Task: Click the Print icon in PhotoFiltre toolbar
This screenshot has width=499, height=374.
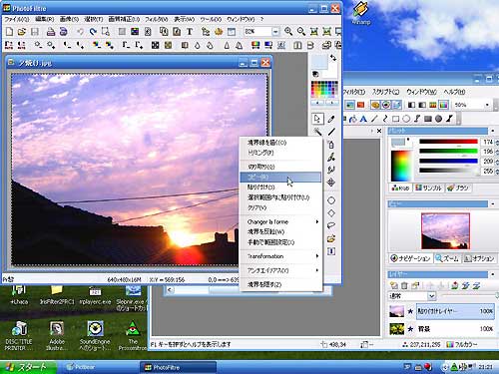Action: [x=51, y=32]
